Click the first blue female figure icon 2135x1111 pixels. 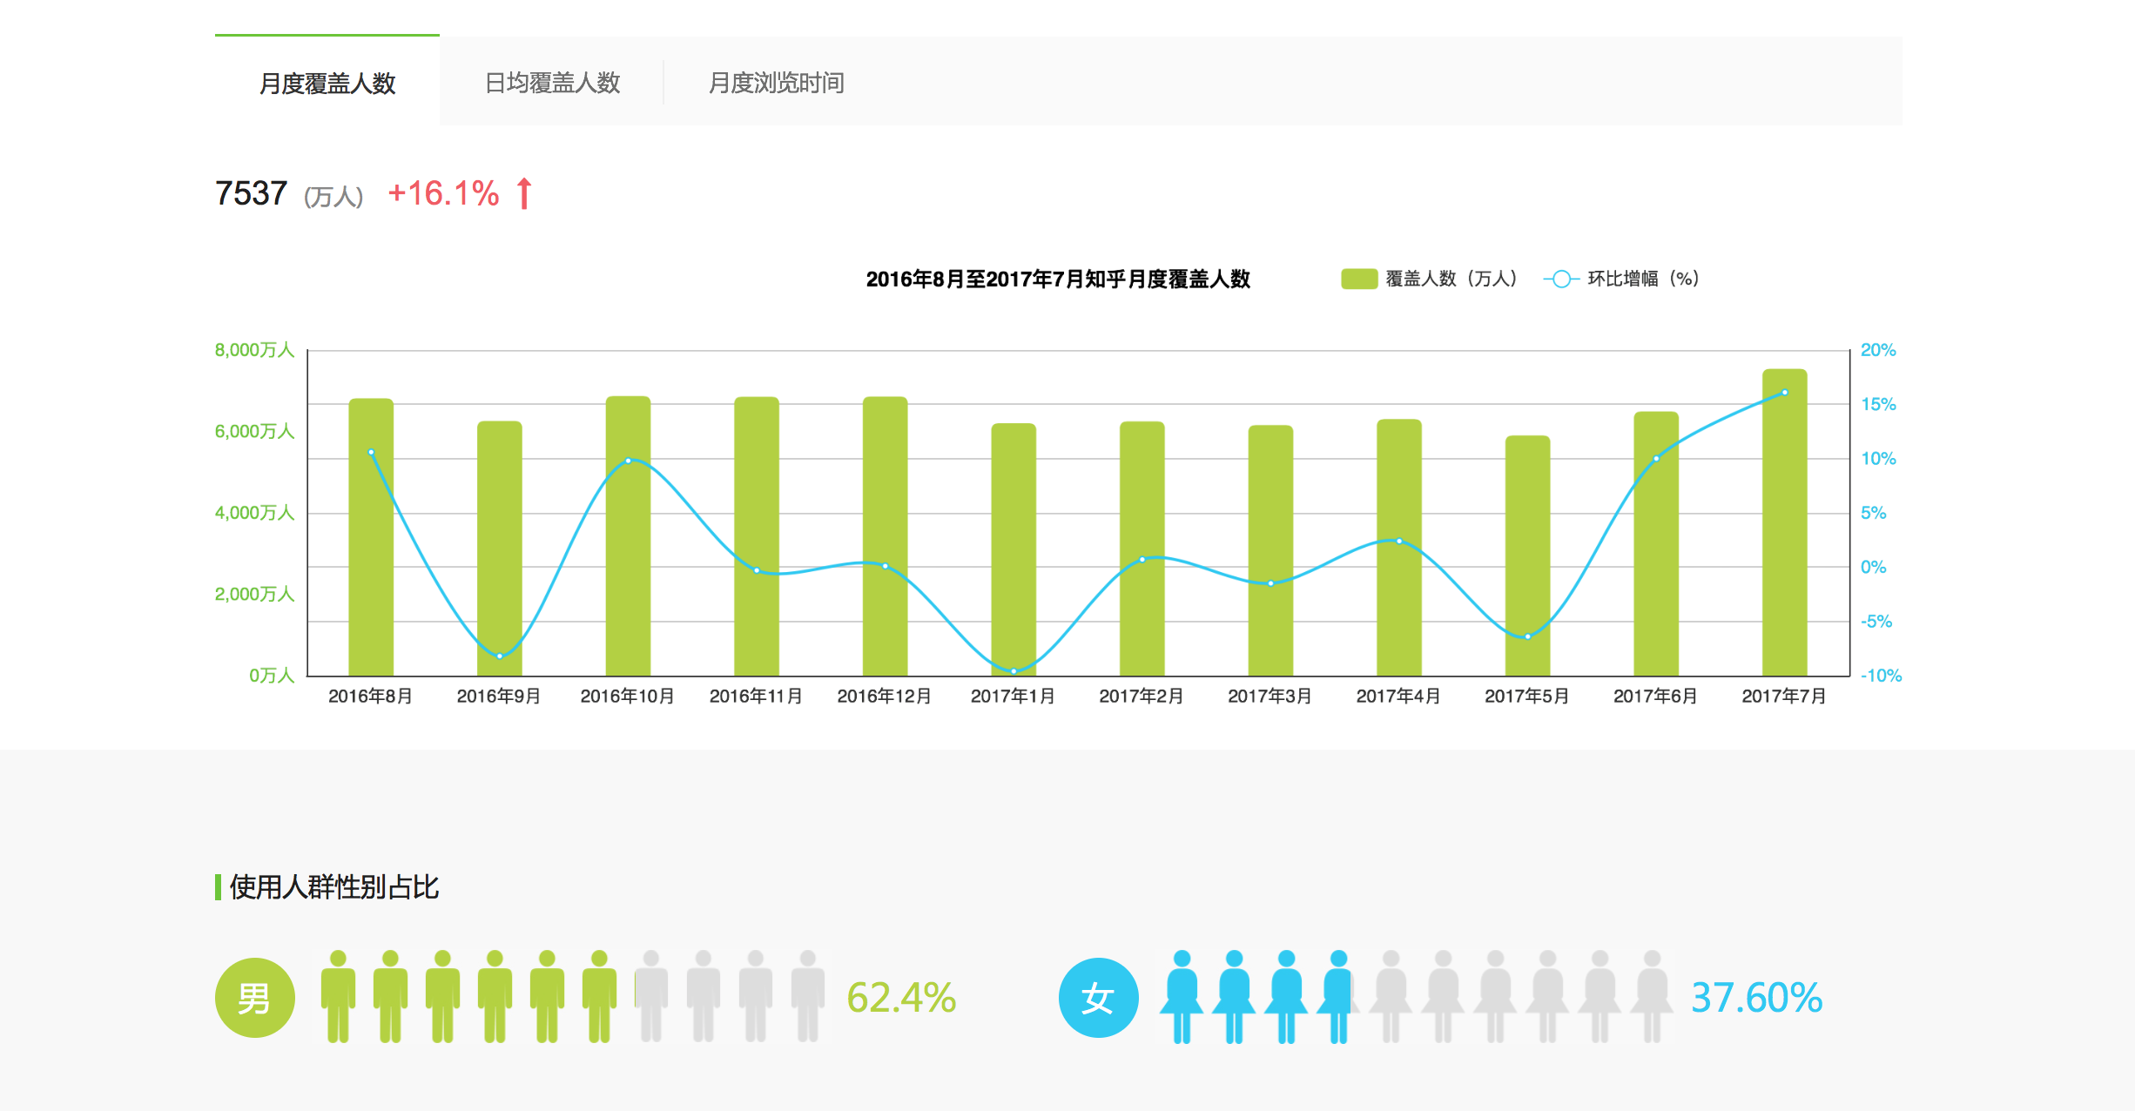(x=1182, y=996)
